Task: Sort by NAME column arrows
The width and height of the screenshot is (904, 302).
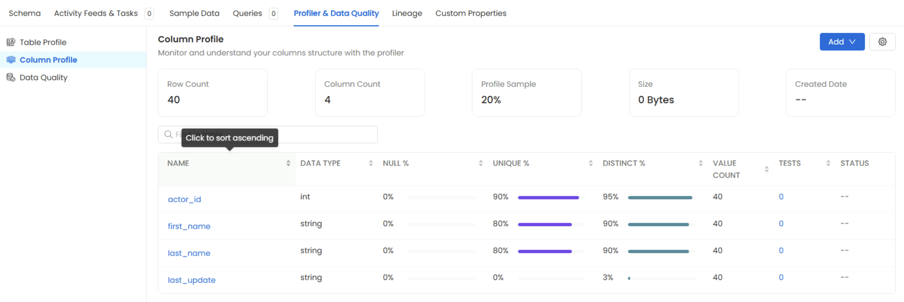Action: 288,163
